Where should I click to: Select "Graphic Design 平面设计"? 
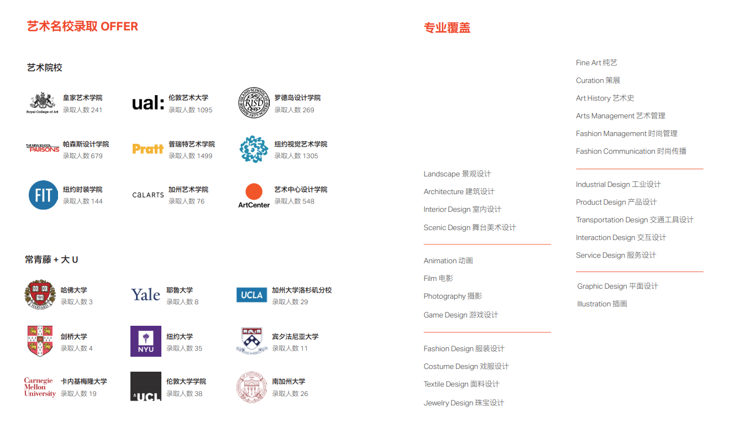(x=617, y=286)
